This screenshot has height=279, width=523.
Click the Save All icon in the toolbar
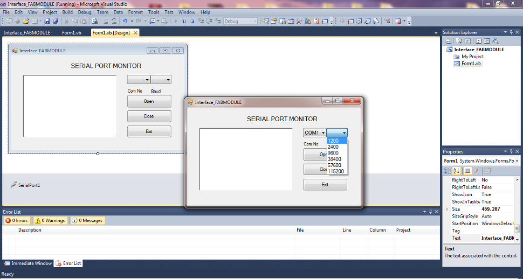(x=56, y=22)
